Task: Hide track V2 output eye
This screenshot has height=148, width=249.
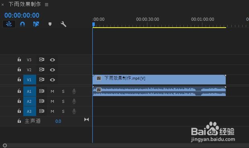Action: point(52,70)
